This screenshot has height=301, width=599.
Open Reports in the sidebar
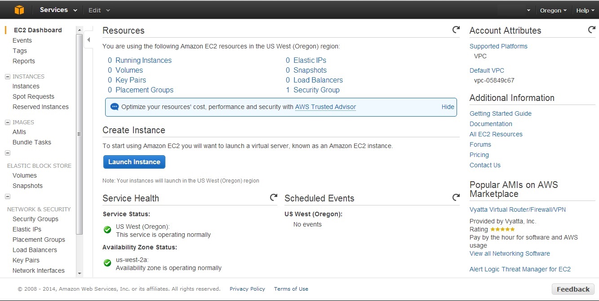click(24, 61)
